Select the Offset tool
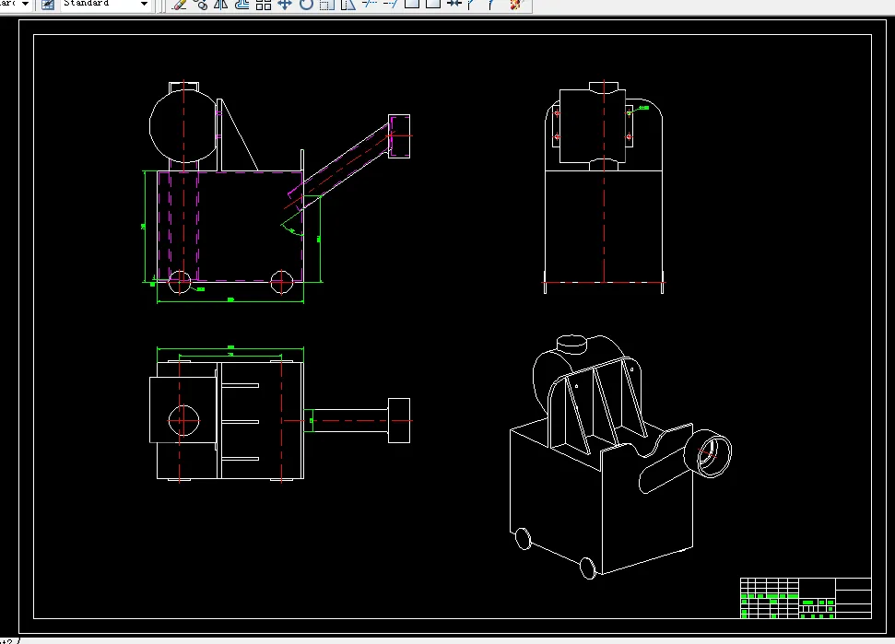 click(242, 5)
